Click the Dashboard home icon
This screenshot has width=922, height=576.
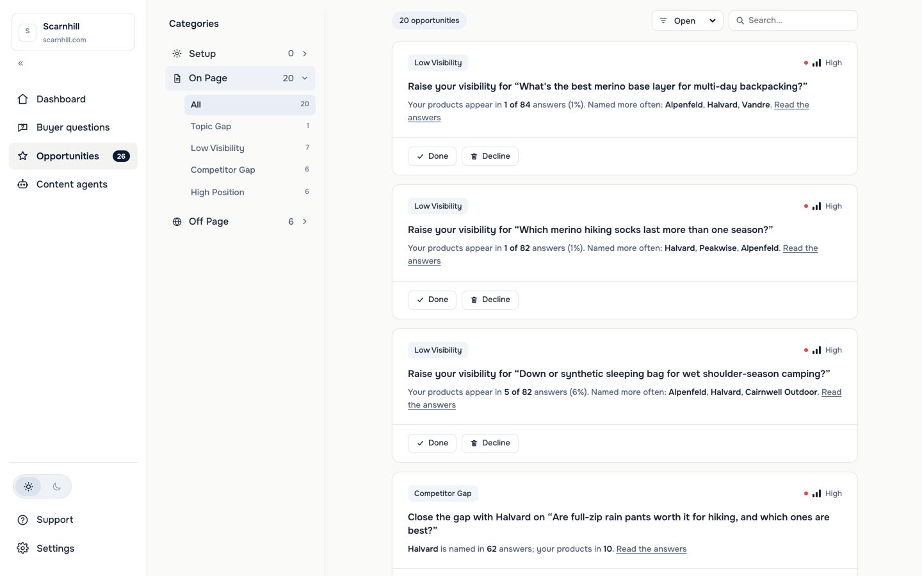coord(22,99)
